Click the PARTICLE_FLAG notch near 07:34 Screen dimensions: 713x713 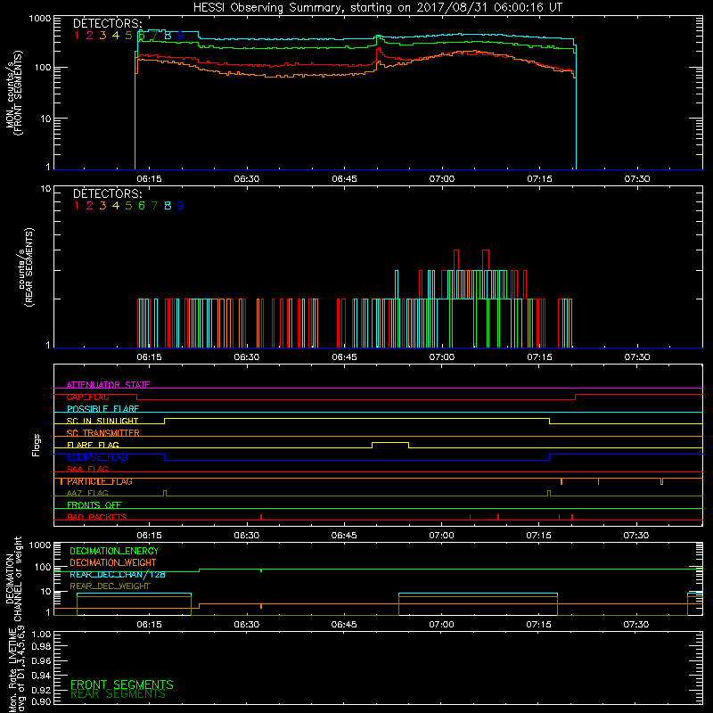point(661,481)
